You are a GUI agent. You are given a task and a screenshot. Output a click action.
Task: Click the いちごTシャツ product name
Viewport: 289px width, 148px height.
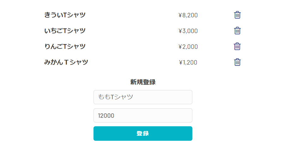pos(65,31)
